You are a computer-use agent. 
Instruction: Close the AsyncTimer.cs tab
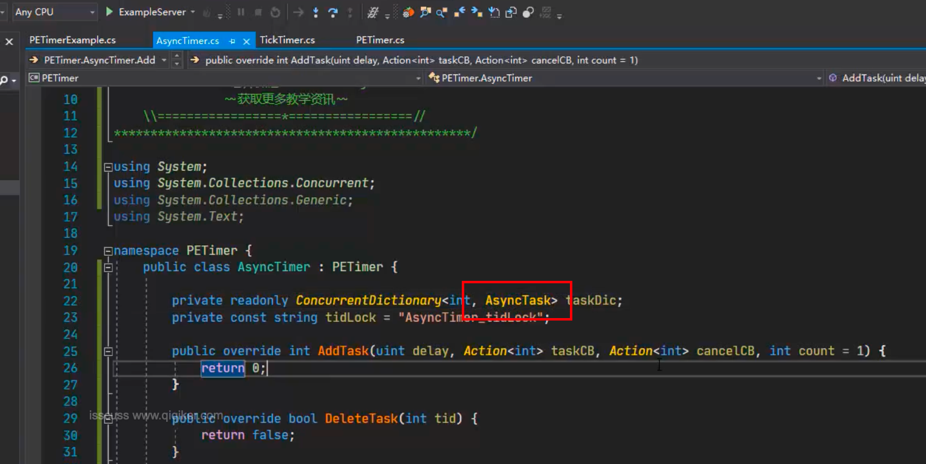coord(247,42)
